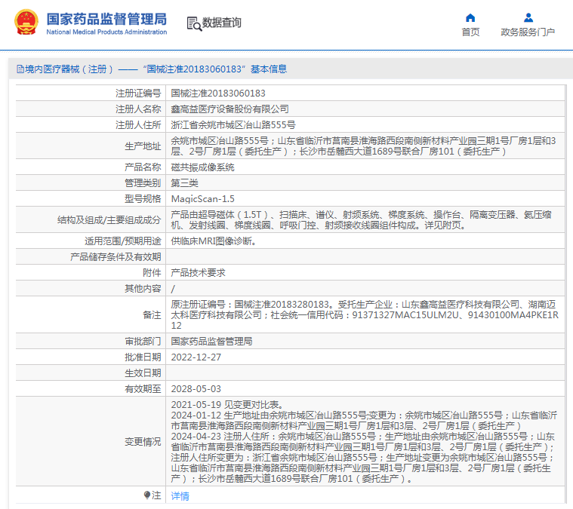
Task: Click the 结构及组成 description text
Action: pyautogui.click(x=361, y=219)
